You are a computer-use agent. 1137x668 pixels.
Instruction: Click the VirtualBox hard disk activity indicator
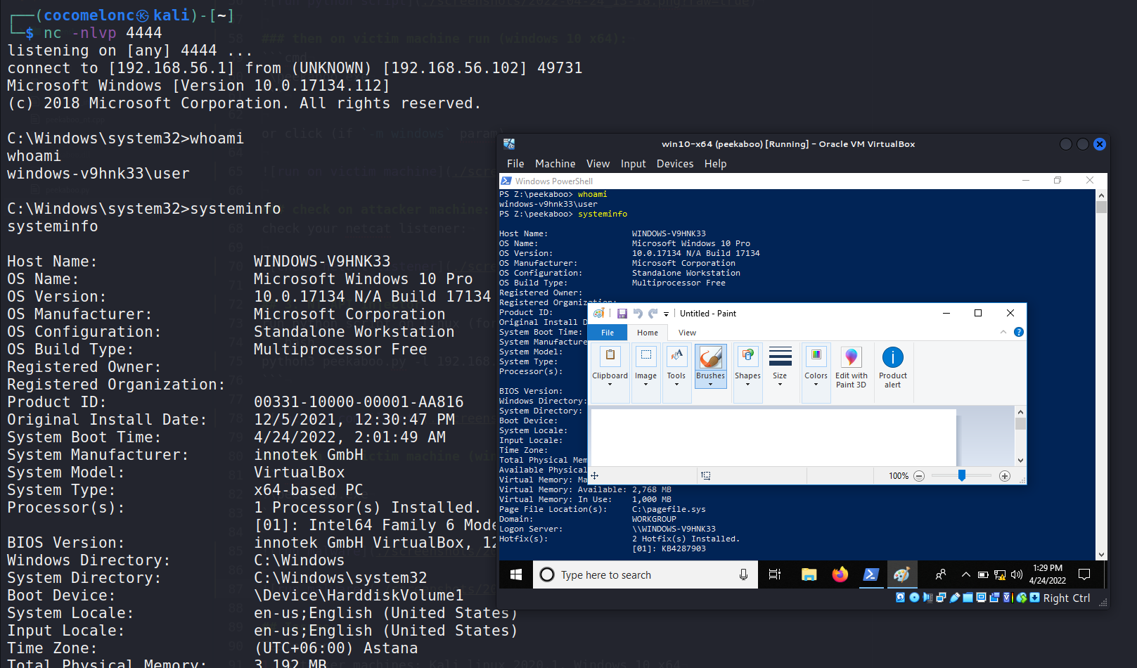click(900, 598)
